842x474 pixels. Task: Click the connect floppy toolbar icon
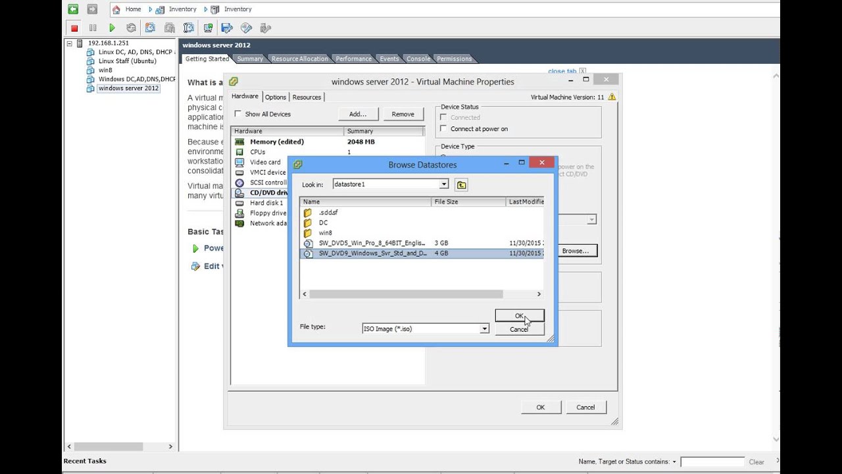pos(227,28)
